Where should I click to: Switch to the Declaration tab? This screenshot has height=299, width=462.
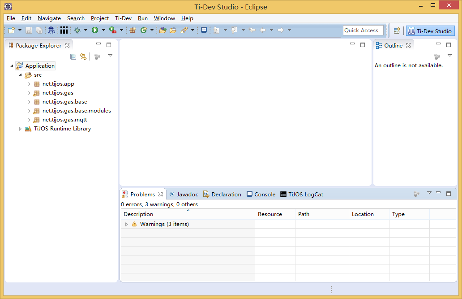click(222, 194)
